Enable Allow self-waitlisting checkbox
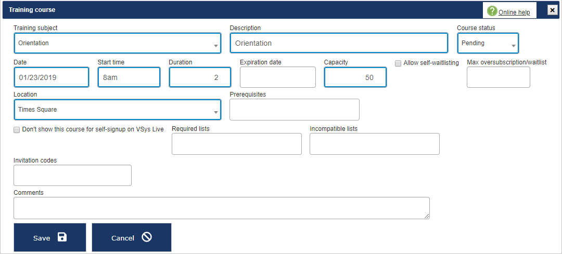This screenshot has height=254, width=562. pyautogui.click(x=399, y=63)
